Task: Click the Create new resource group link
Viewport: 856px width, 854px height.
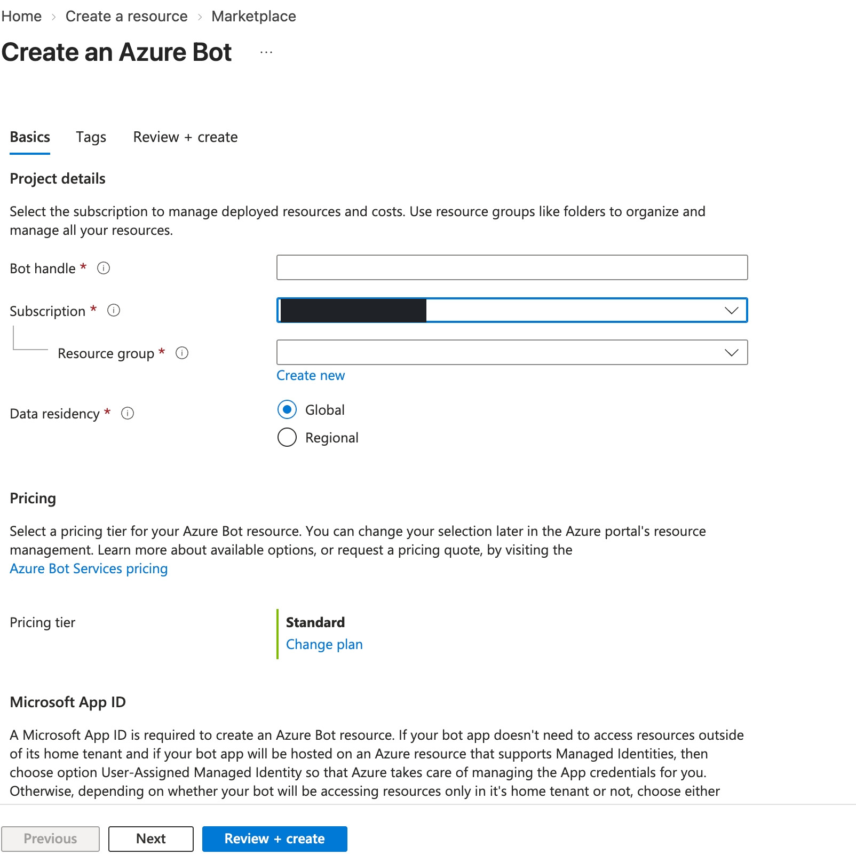Action: tap(311, 375)
